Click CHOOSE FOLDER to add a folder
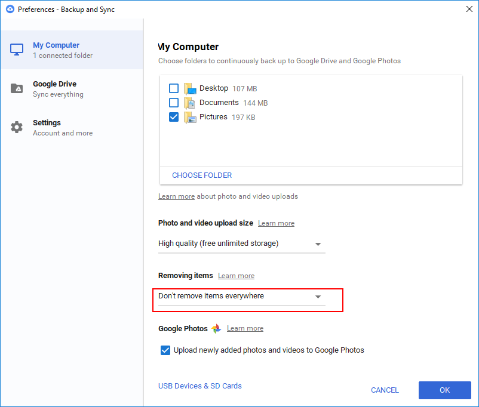479x407 pixels. (x=202, y=175)
